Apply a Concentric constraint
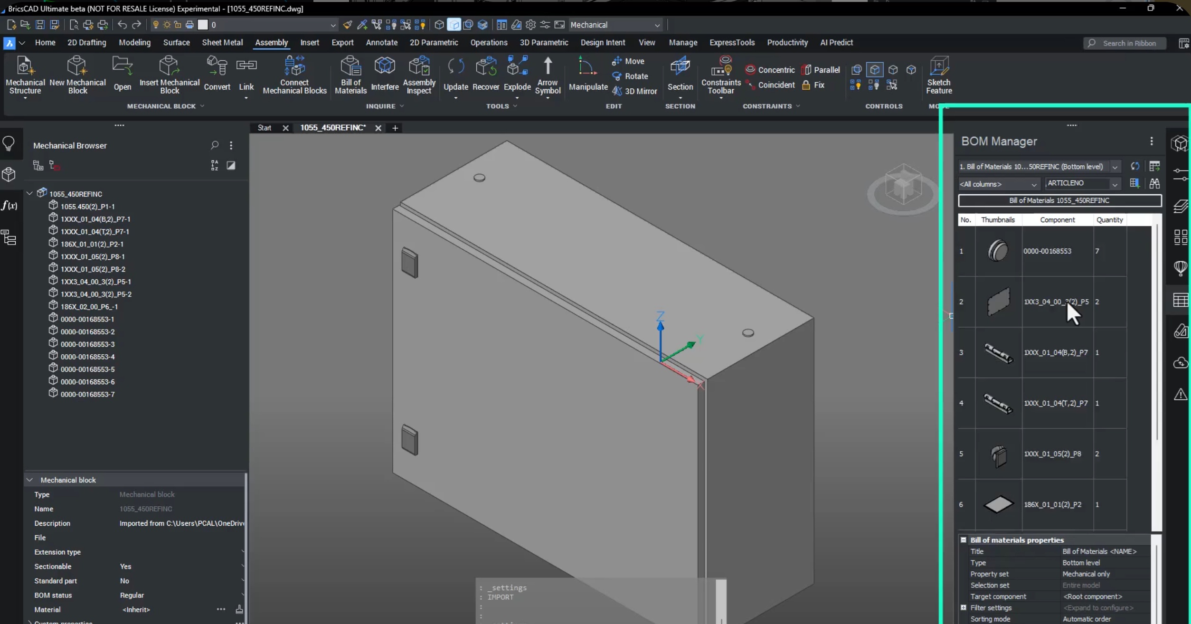1191x624 pixels. [x=770, y=69]
